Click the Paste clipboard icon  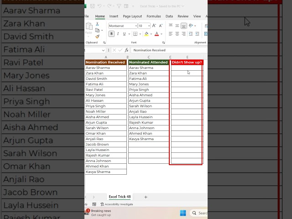[89, 26]
